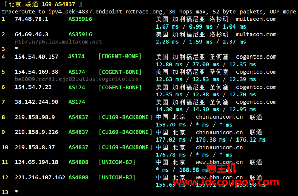Image resolution: width=298 pixels, height=196 pixels.
Task: Click cogentco.com on hop 4 row
Action: click(x=256, y=57)
